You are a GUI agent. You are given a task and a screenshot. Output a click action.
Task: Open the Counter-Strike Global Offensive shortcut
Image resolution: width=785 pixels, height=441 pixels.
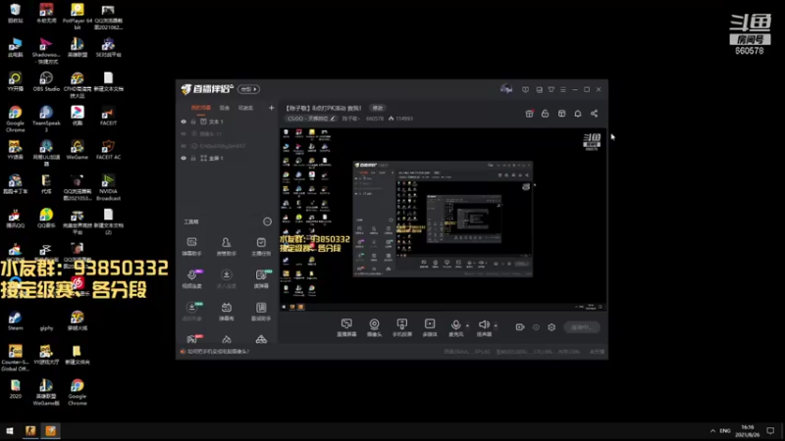click(15, 358)
